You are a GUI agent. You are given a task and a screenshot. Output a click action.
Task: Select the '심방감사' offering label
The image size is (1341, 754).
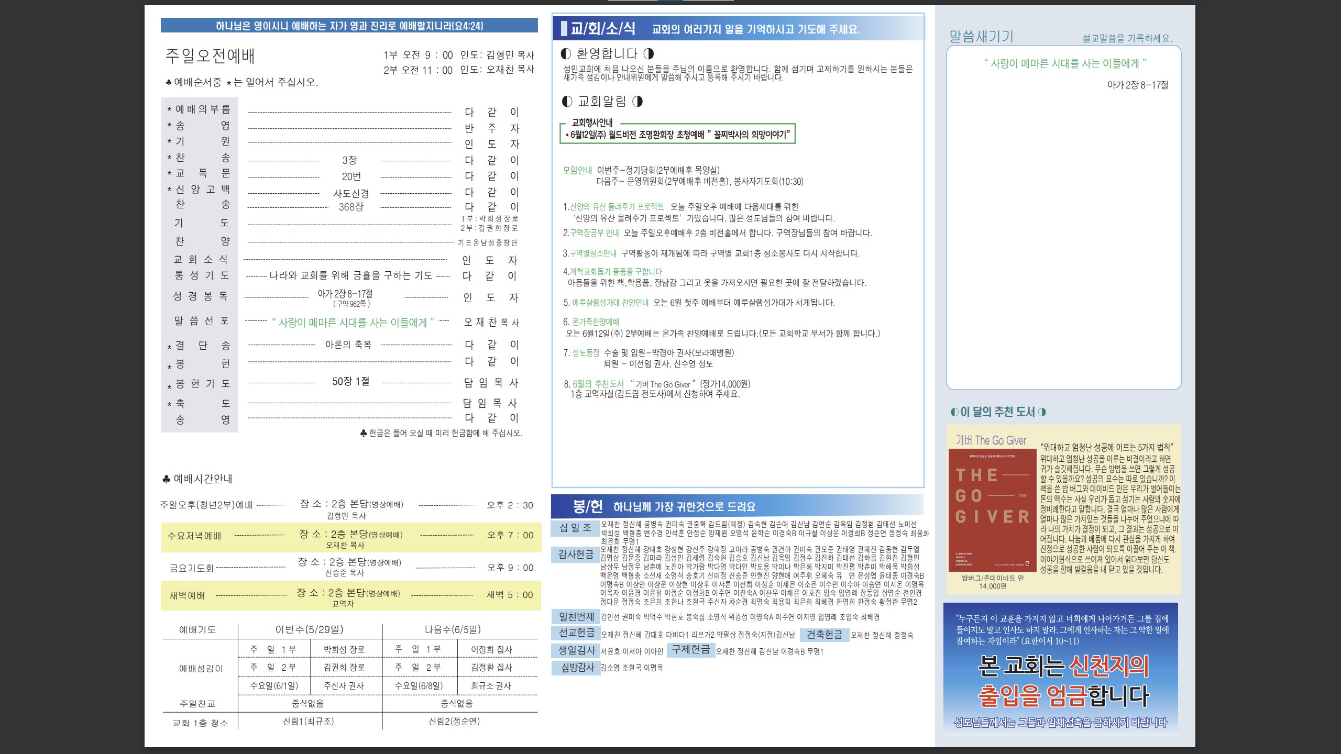coord(576,668)
